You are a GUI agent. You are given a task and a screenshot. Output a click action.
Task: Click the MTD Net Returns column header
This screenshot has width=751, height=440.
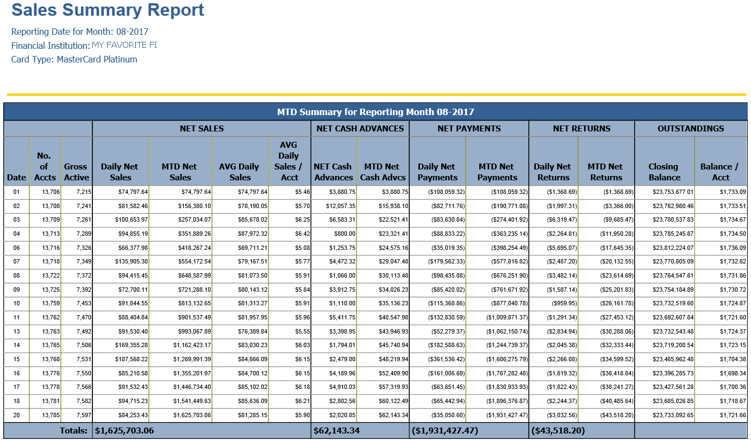pyautogui.click(x=606, y=161)
